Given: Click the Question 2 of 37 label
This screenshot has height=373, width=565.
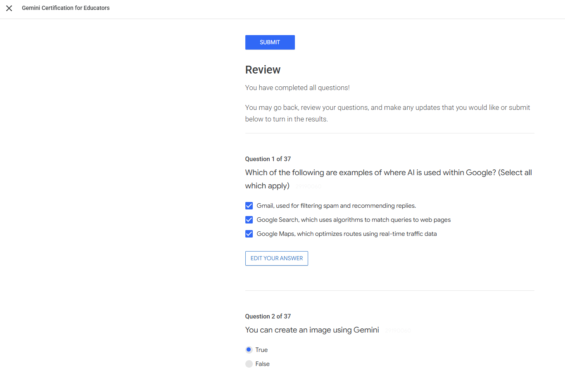Looking at the screenshot, I should [x=268, y=316].
